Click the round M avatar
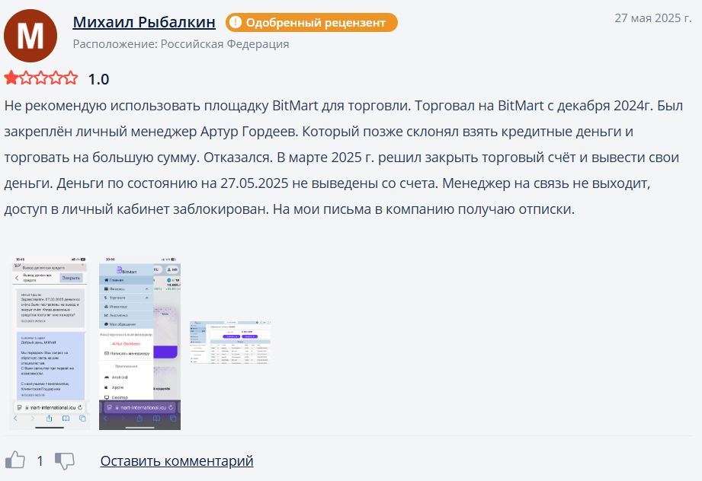The width and height of the screenshot is (702, 481). 30,36
